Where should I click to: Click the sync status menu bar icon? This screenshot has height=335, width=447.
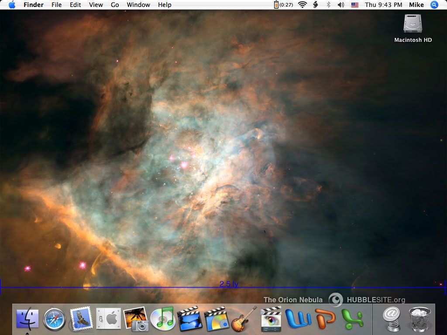(x=316, y=4)
